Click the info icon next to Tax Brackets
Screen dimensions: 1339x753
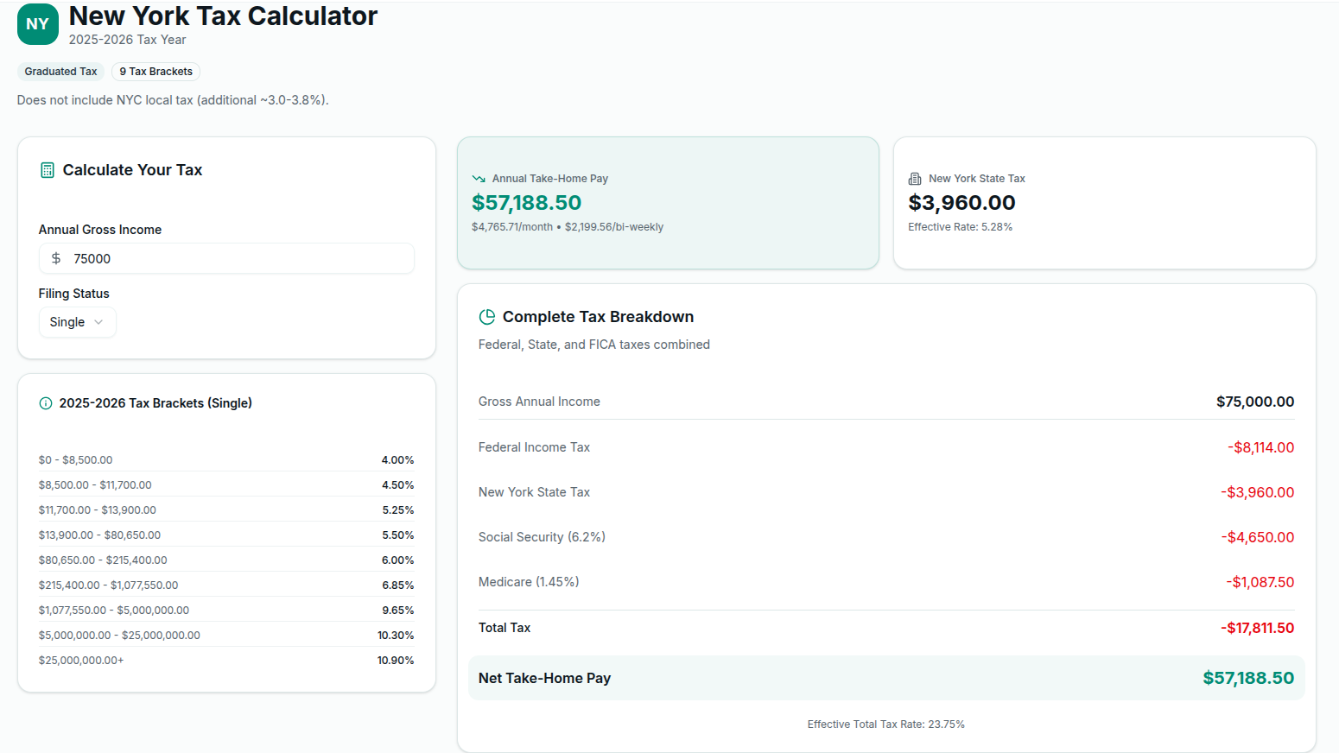pos(46,403)
